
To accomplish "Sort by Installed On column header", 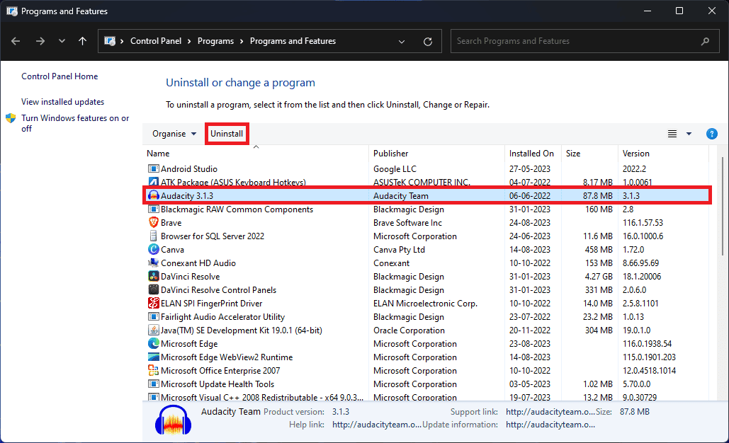I will coord(533,154).
